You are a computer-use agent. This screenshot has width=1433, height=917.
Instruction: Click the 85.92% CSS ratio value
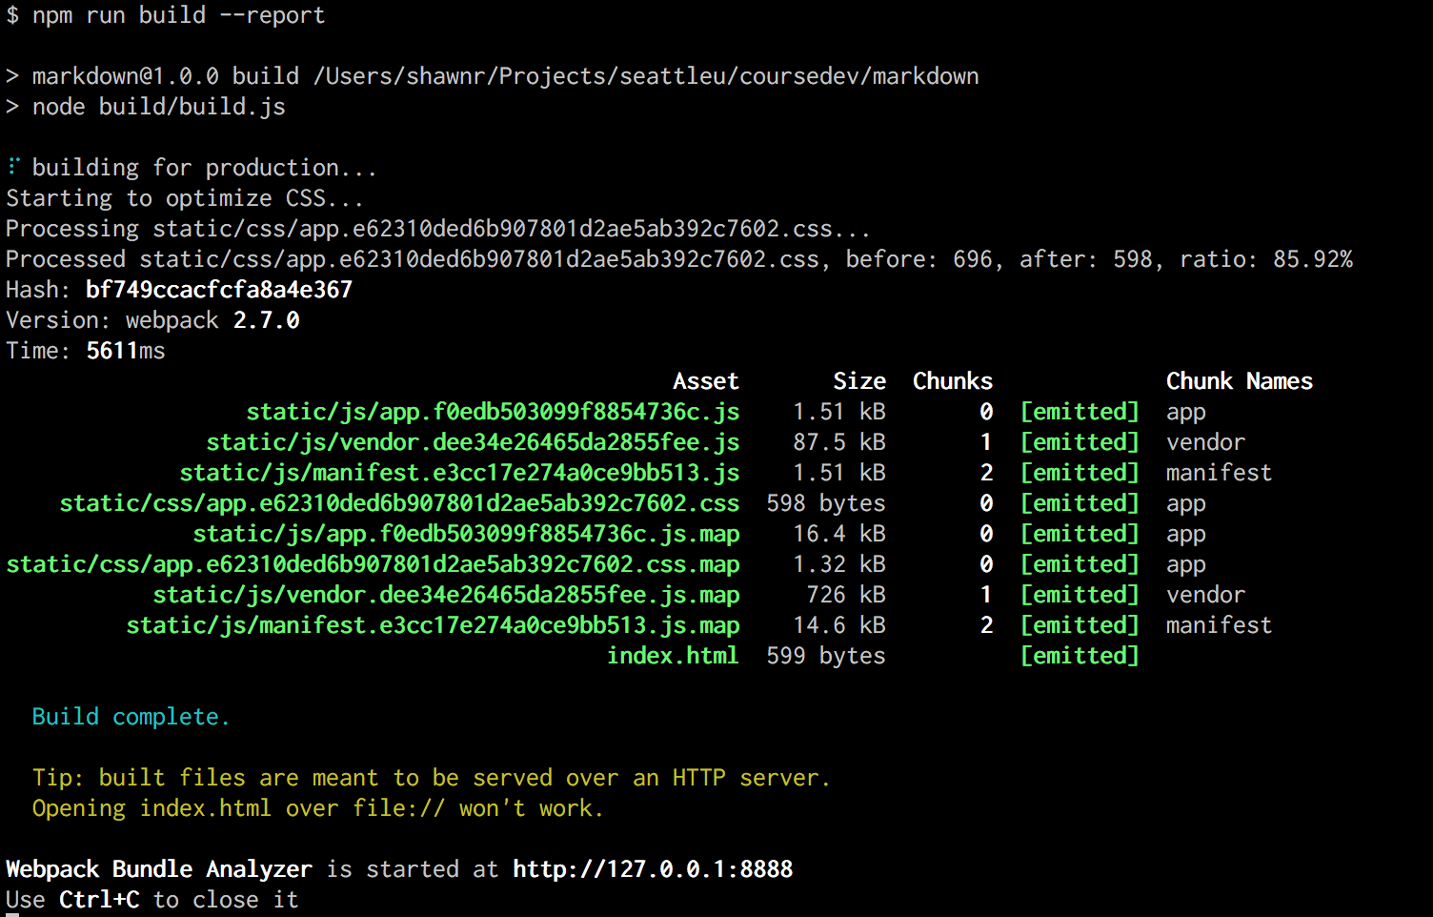[1312, 259]
